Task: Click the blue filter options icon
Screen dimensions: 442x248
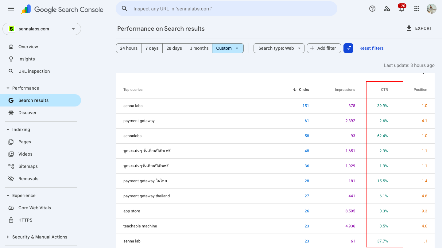Action: pos(348,48)
